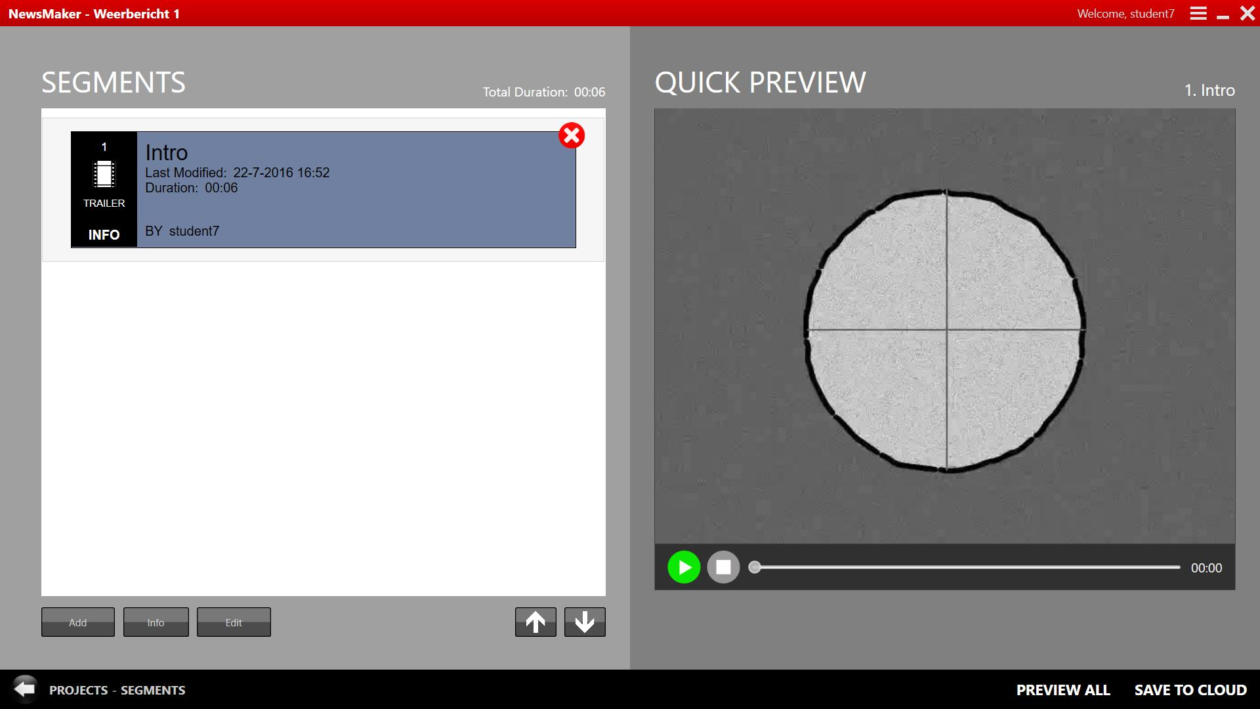
Task: Click the back arrow navigation icon
Action: click(22, 689)
